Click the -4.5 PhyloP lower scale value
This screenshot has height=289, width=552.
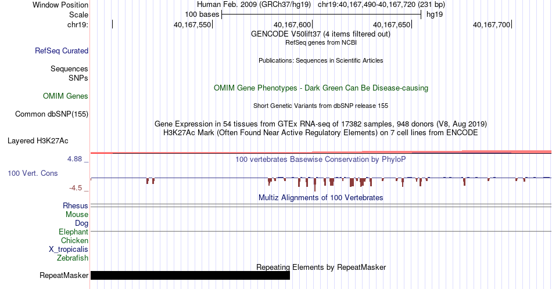(x=76, y=188)
